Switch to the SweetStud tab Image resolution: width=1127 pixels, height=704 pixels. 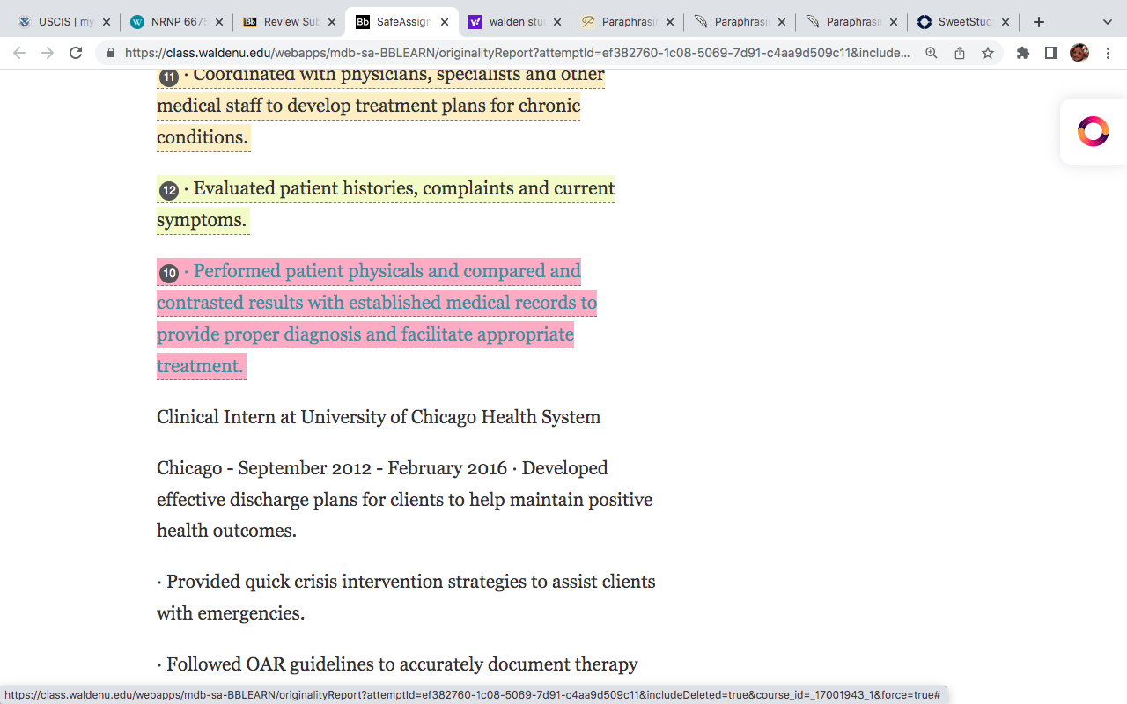pos(963,22)
